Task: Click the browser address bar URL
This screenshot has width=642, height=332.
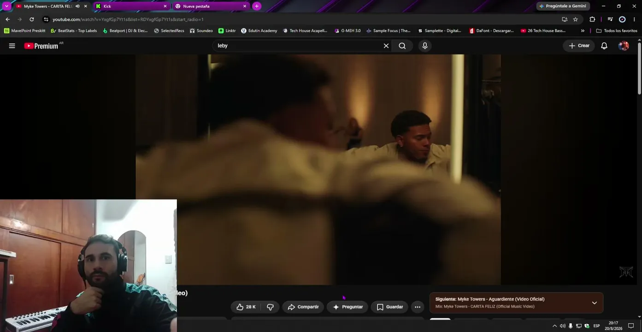Action: (x=128, y=19)
